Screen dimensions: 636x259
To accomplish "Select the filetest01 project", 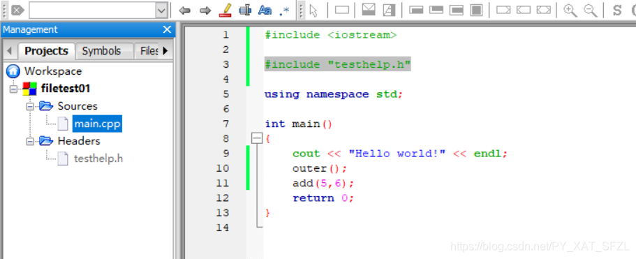I will tap(66, 89).
